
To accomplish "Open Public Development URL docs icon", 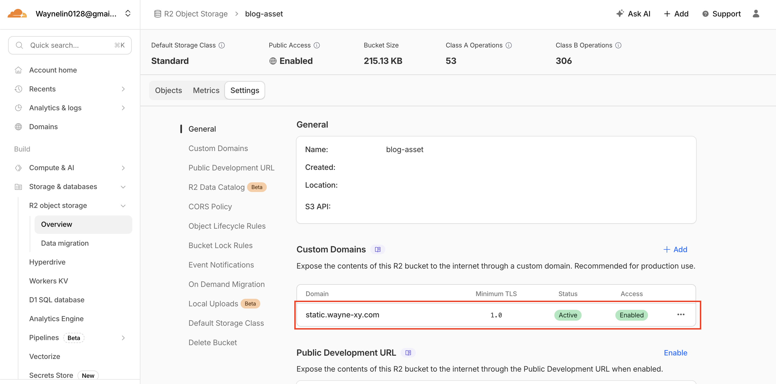I will pos(408,353).
